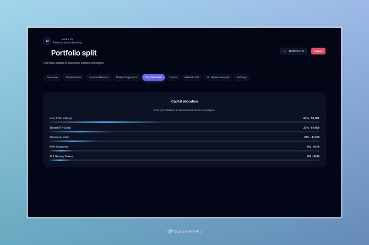Click the AI & Gaming Tokens allocation bar
This screenshot has width=369, height=245.
pos(184,160)
